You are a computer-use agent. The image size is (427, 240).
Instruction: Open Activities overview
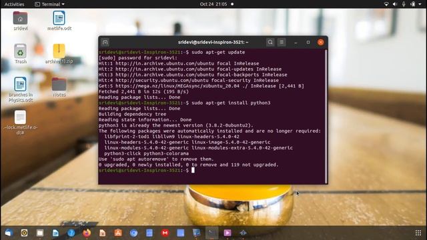point(14,4)
